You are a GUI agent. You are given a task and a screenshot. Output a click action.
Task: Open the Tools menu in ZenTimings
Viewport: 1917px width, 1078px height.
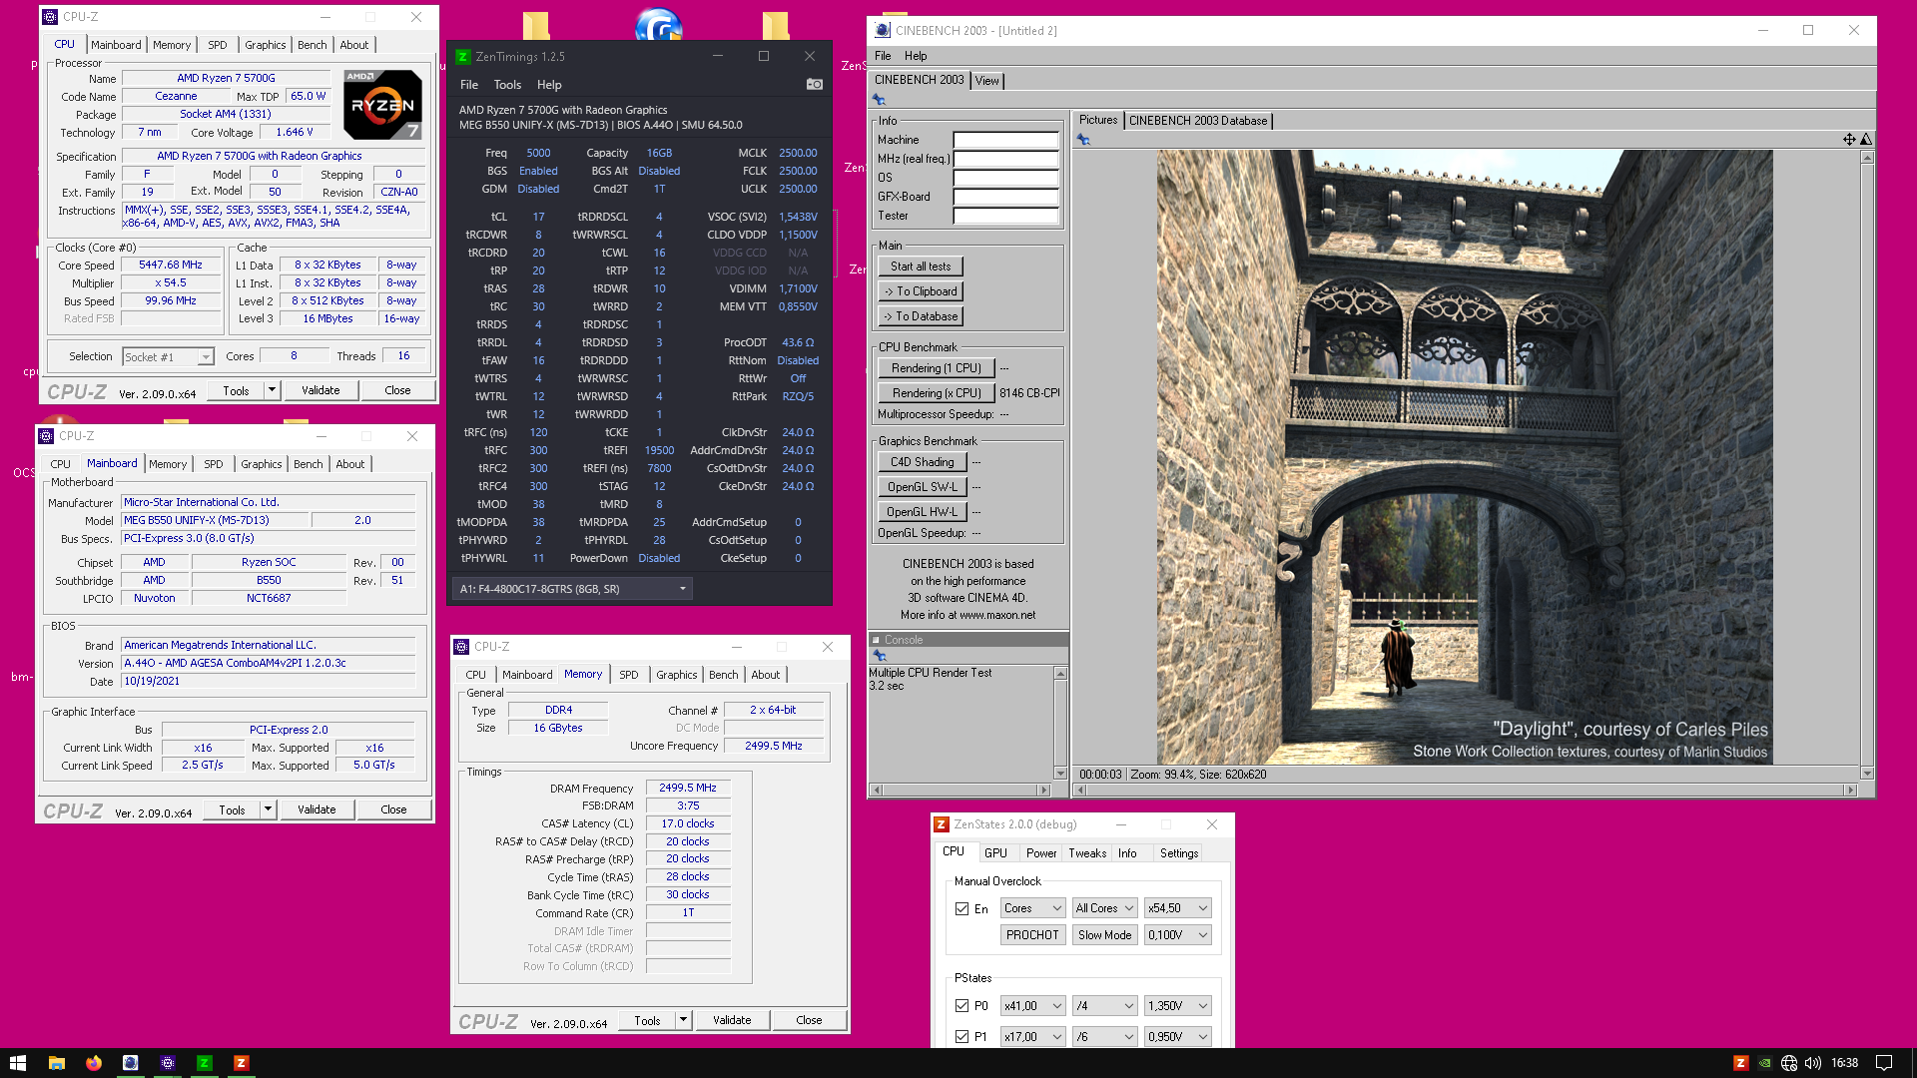pyautogui.click(x=507, y=85)
